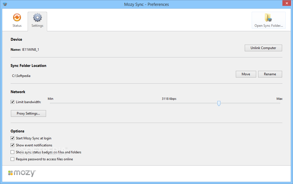Click the Device section heading

tap(16, 39)
